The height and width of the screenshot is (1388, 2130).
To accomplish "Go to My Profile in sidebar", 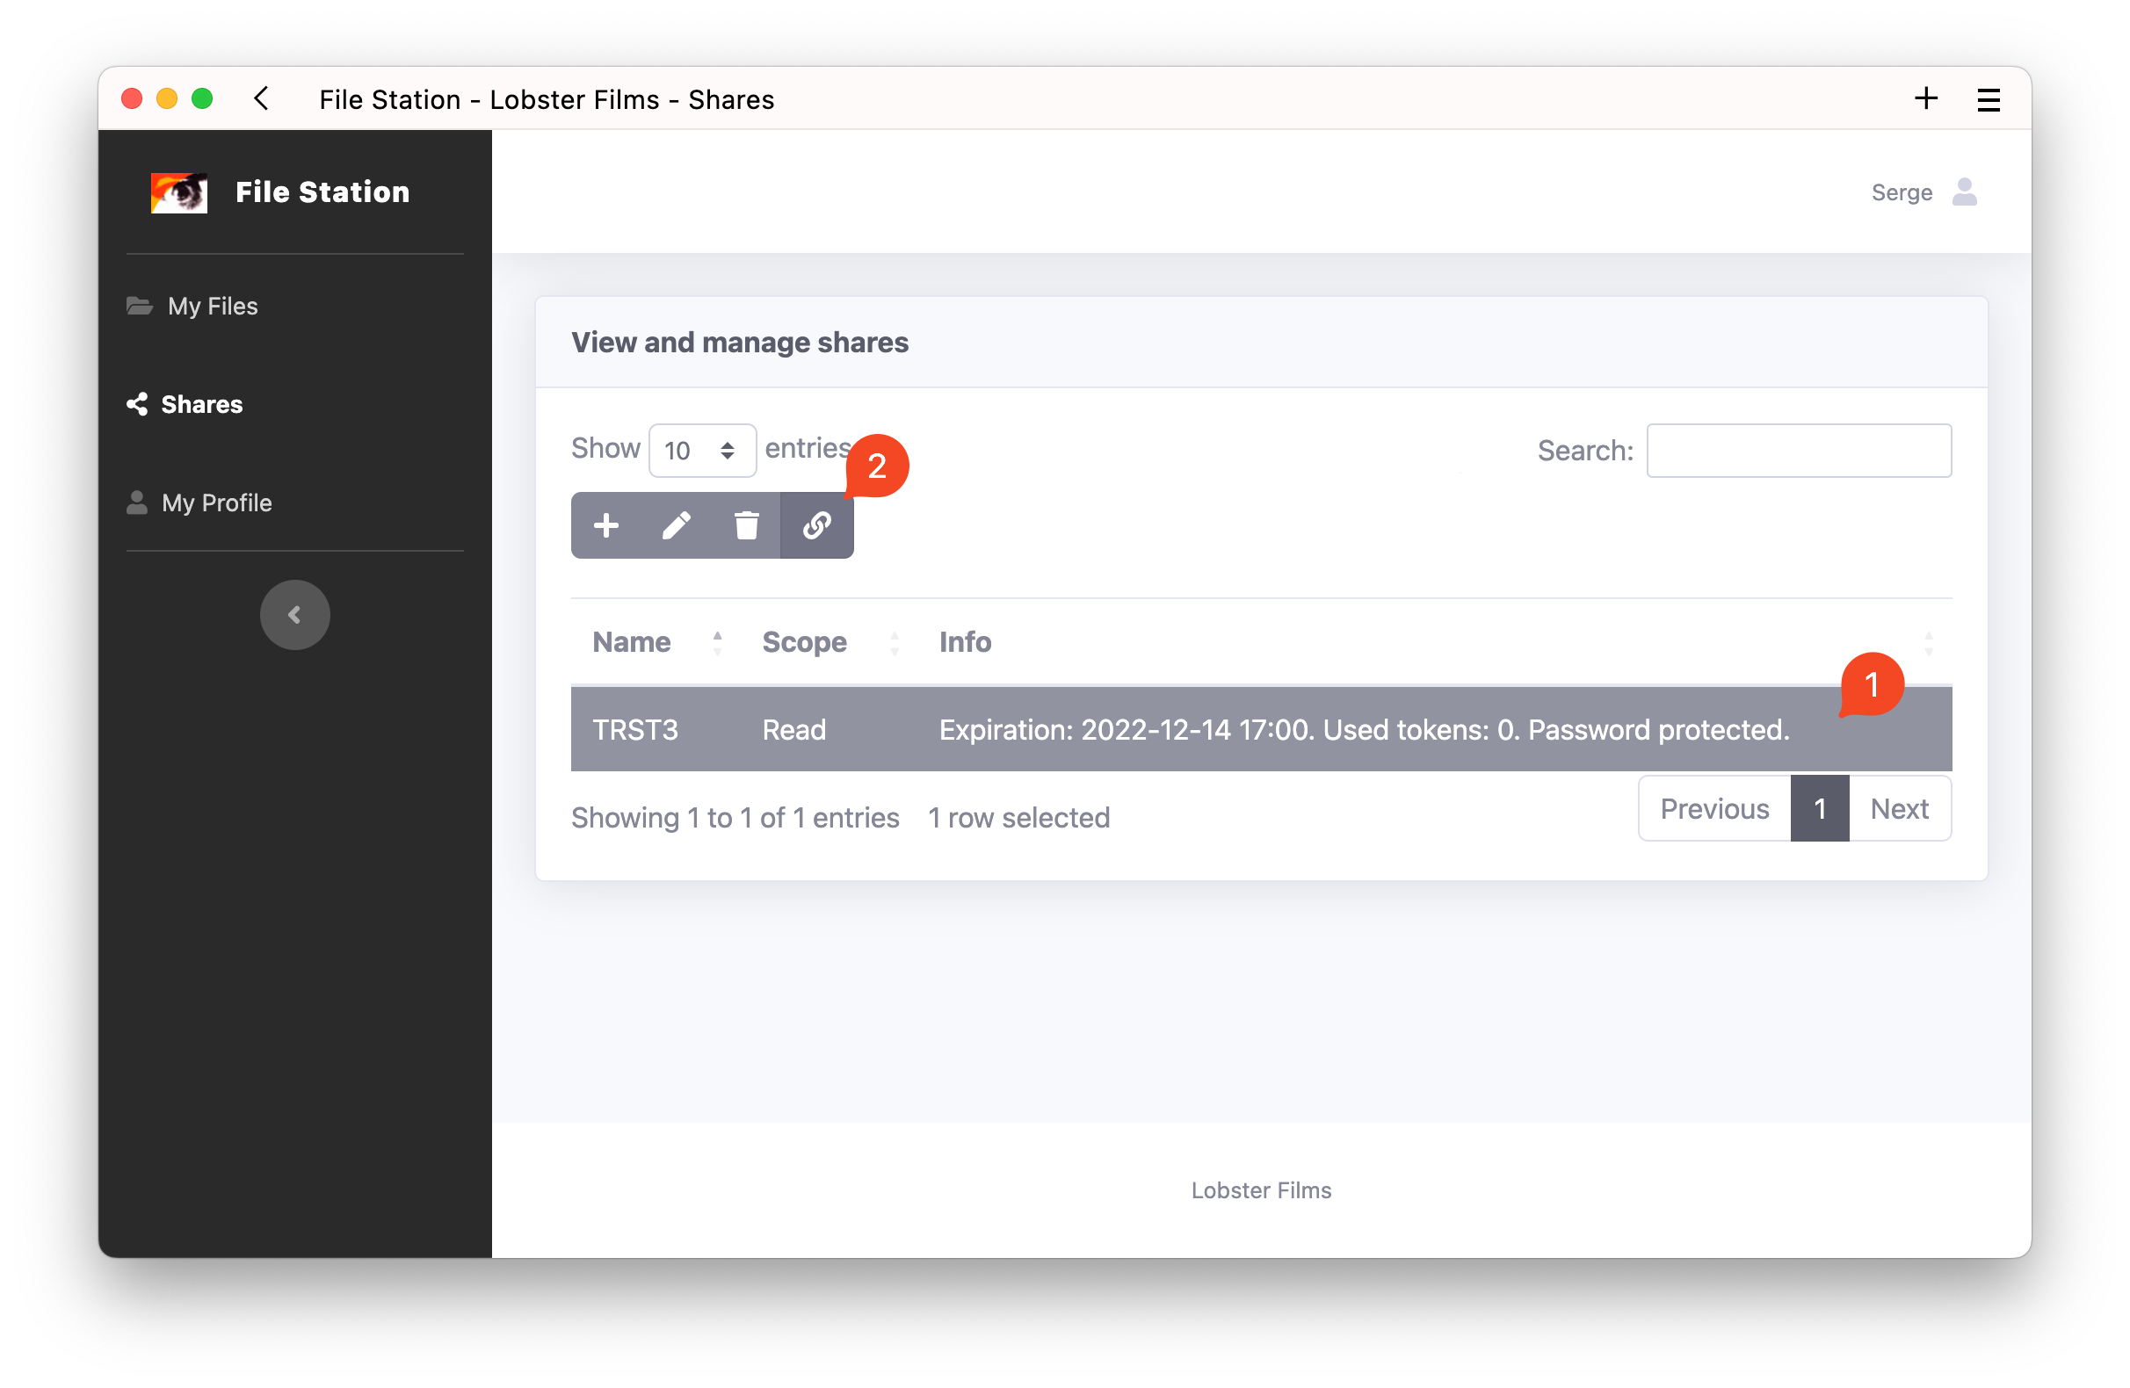I will (215, 503).
